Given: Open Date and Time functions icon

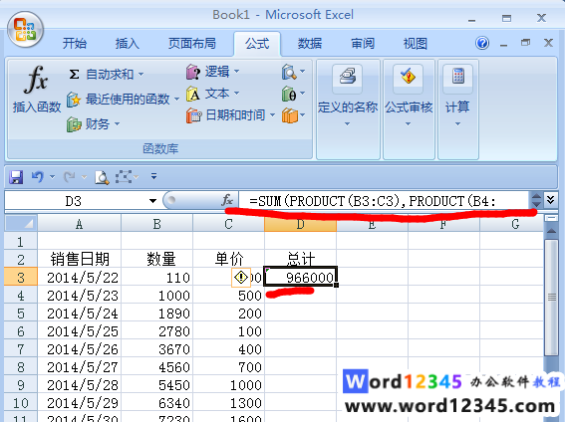Looking at the screenshot, I should coord(193,115).
